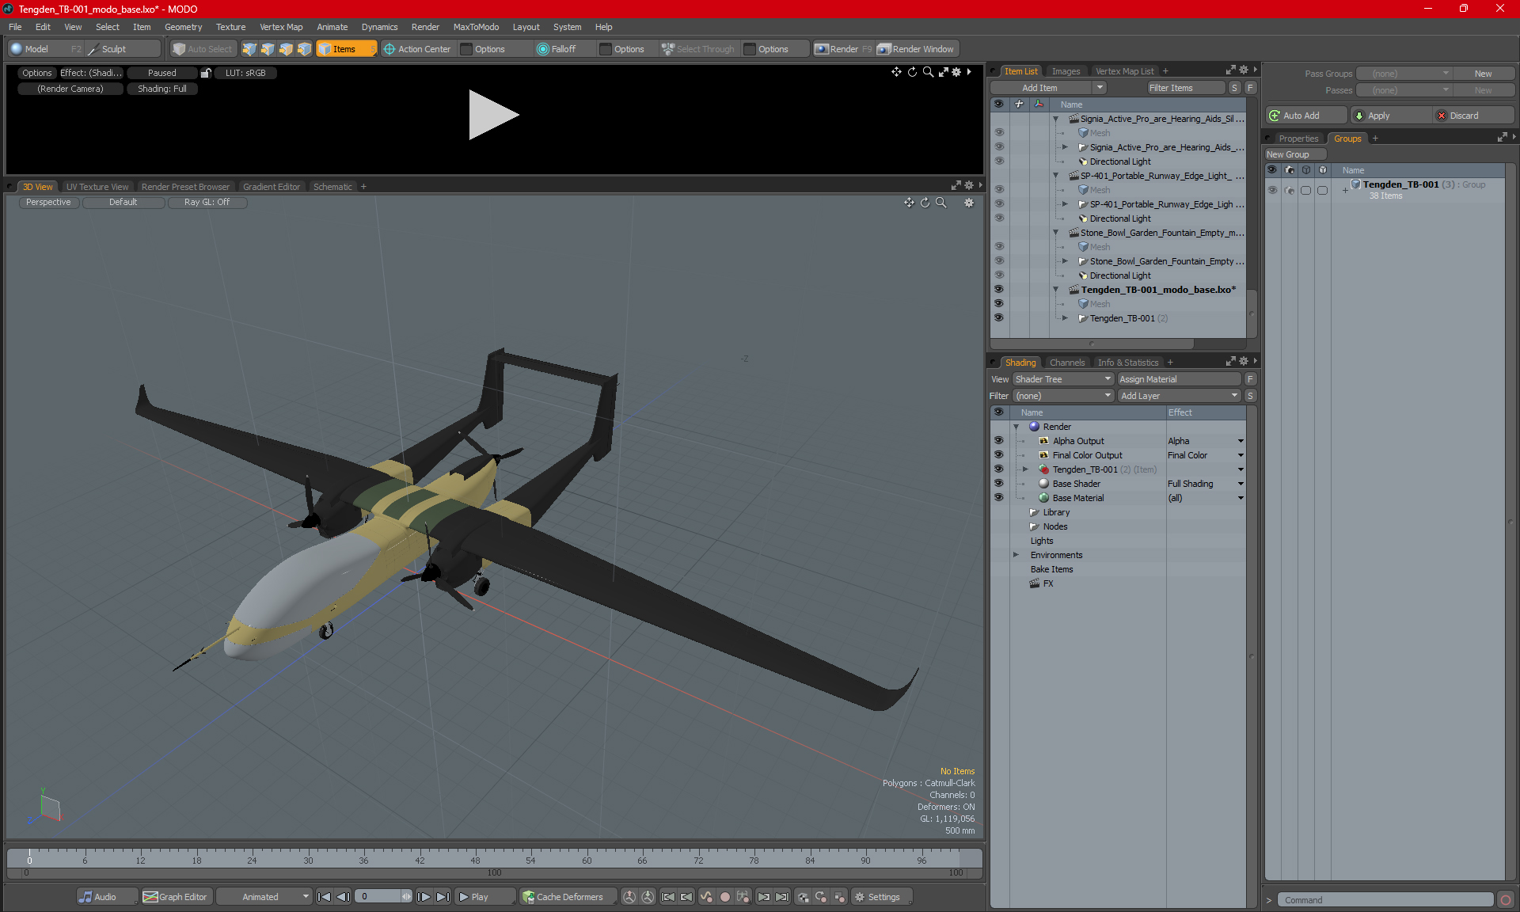Go to first frame

(x=324, y=897)
